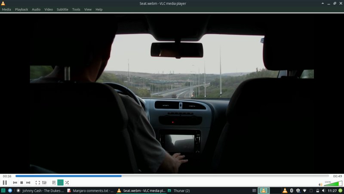
Task: Toggle the total time 00:49 display
Action: click(x=338, y=176)
